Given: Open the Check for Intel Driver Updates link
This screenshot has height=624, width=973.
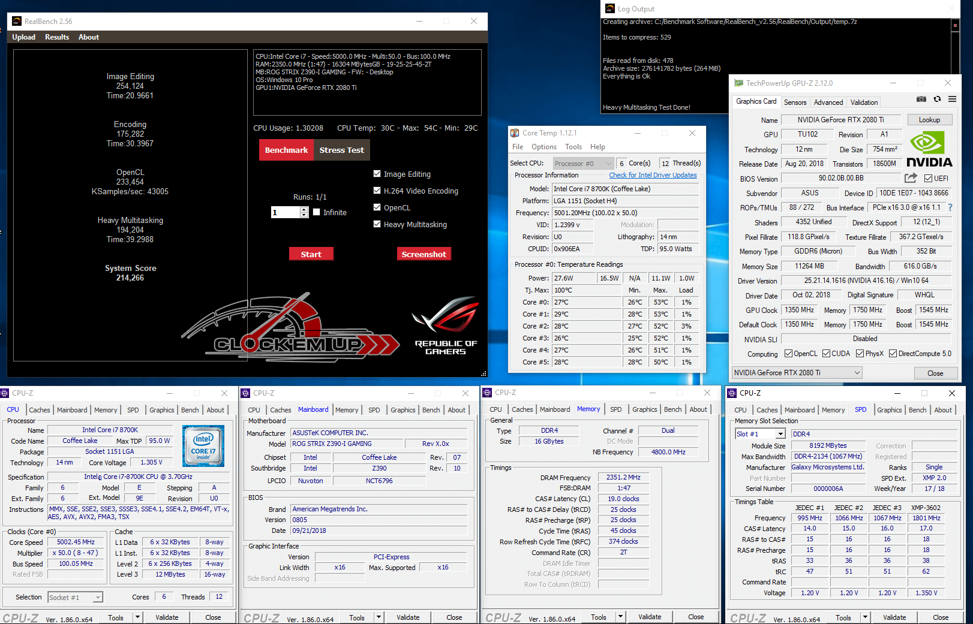Looking at the screenshot, I should click(x=653, y=176).
